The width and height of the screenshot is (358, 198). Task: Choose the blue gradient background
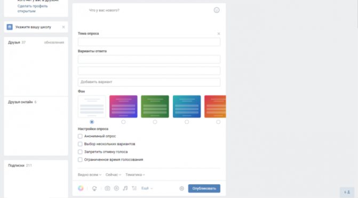[187, 106]
